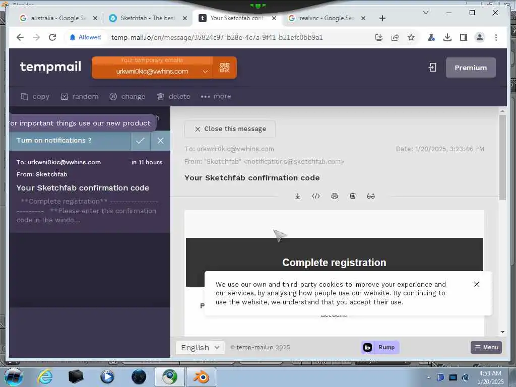Open the temp-mail.io footer link
The image size is (516, 387).
pyautogui.click(x=254, y=347)
